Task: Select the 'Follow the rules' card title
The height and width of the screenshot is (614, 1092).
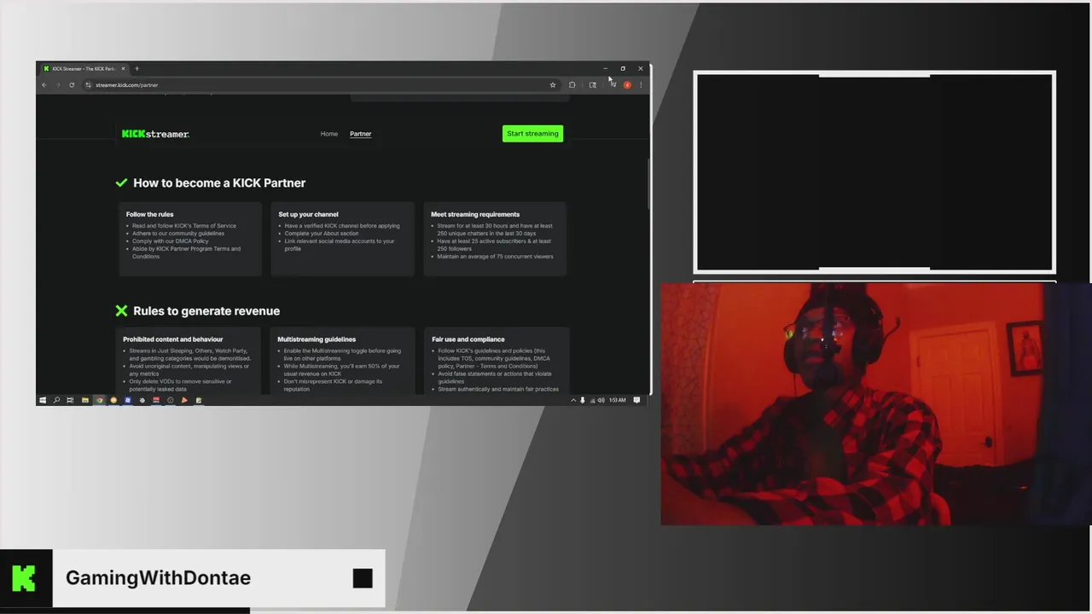Action: [150, 214]
